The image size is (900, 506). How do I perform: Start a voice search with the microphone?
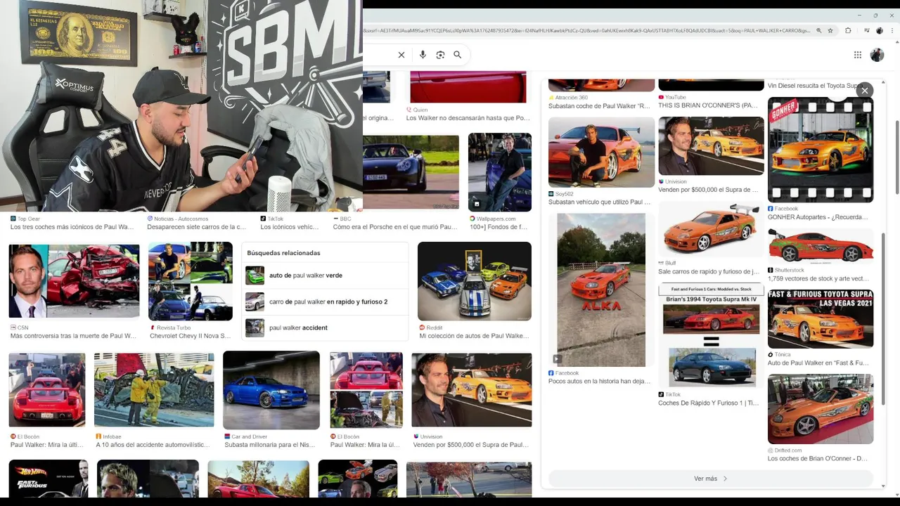(423, 55)
